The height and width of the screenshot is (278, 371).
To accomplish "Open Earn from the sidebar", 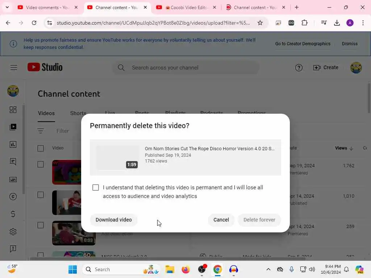I will pos(13,214).
